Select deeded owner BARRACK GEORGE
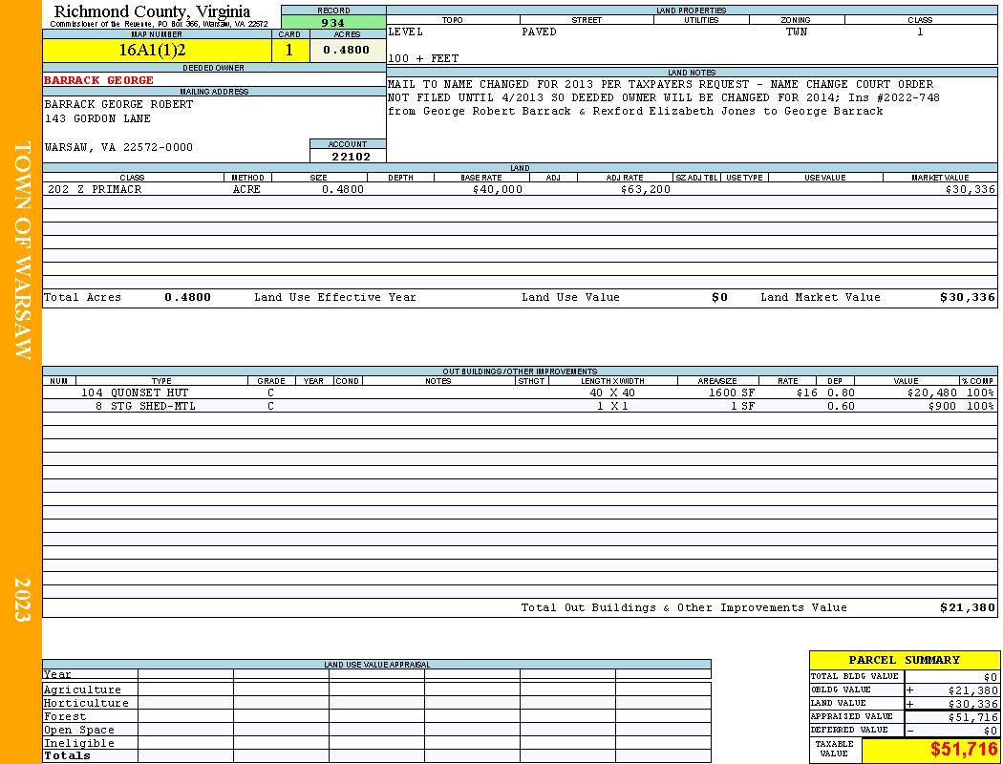The height and width of the screenshot is (764, 1003). tap(98, 80)
